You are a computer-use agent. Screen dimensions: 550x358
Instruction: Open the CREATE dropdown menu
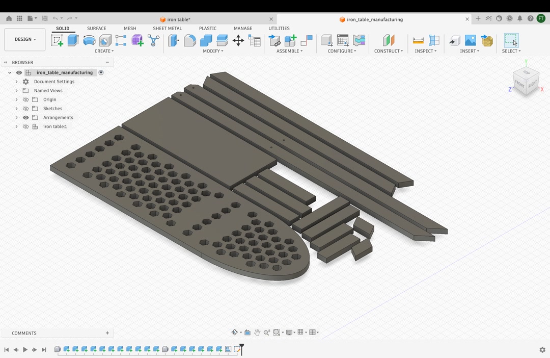(104, 51)
